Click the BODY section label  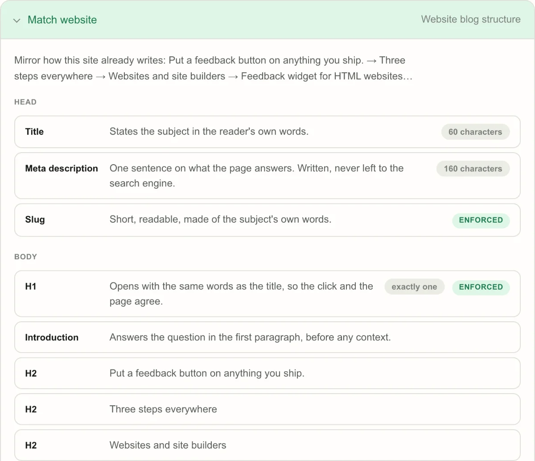pyautogui.click(x=25, y=257)
